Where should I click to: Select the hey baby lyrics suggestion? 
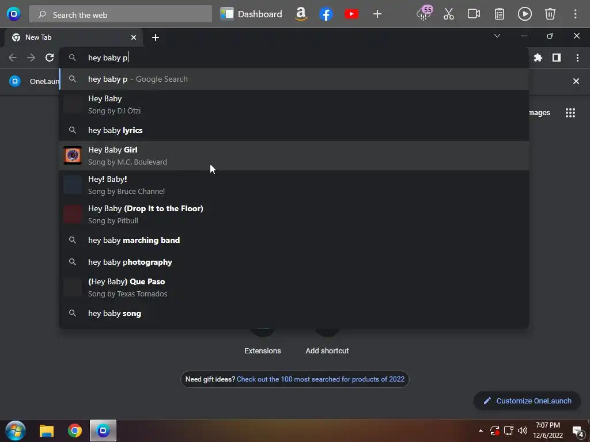click(x=293, y=130)
